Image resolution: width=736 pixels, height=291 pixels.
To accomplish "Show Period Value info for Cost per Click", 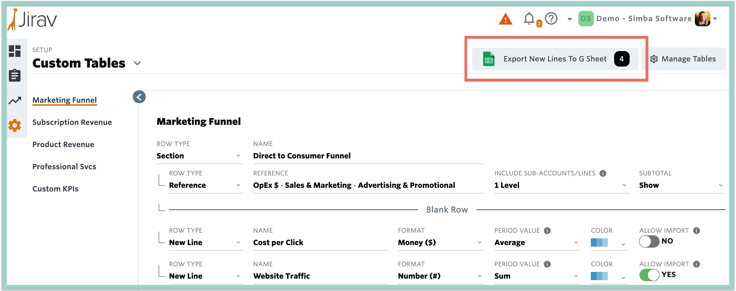I will point(547,231).
